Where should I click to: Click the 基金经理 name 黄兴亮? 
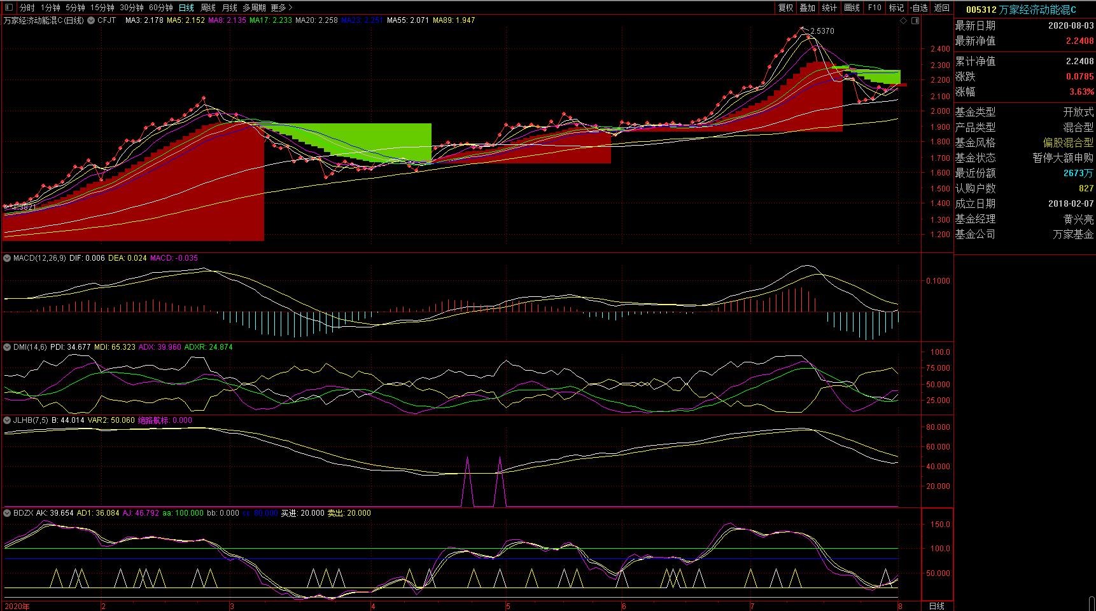pyautogui.click(x=1078, y=219)
